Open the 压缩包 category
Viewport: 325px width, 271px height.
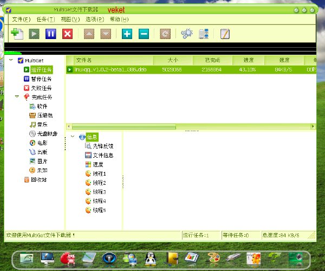tap(45, 115)
